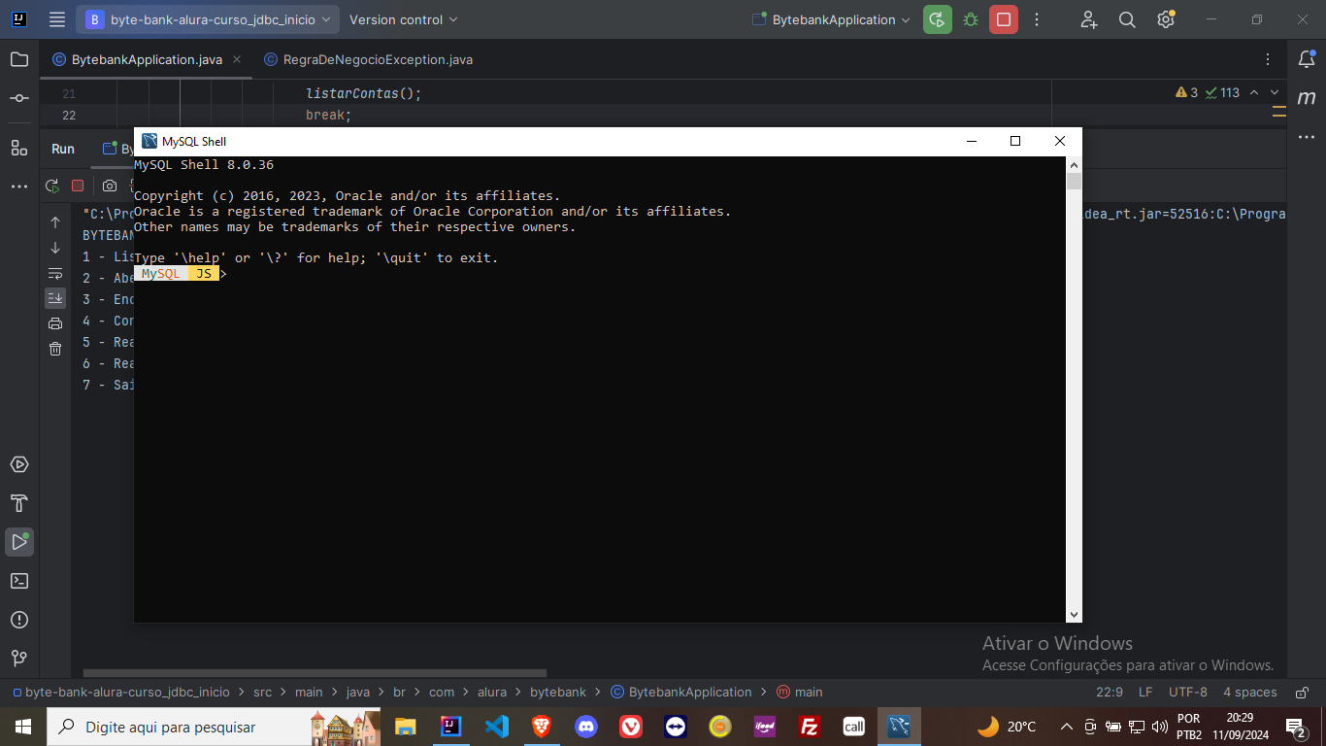Open the IntelliJ main hamburger menu
The image size is (1326, 746).
[57, 19]
